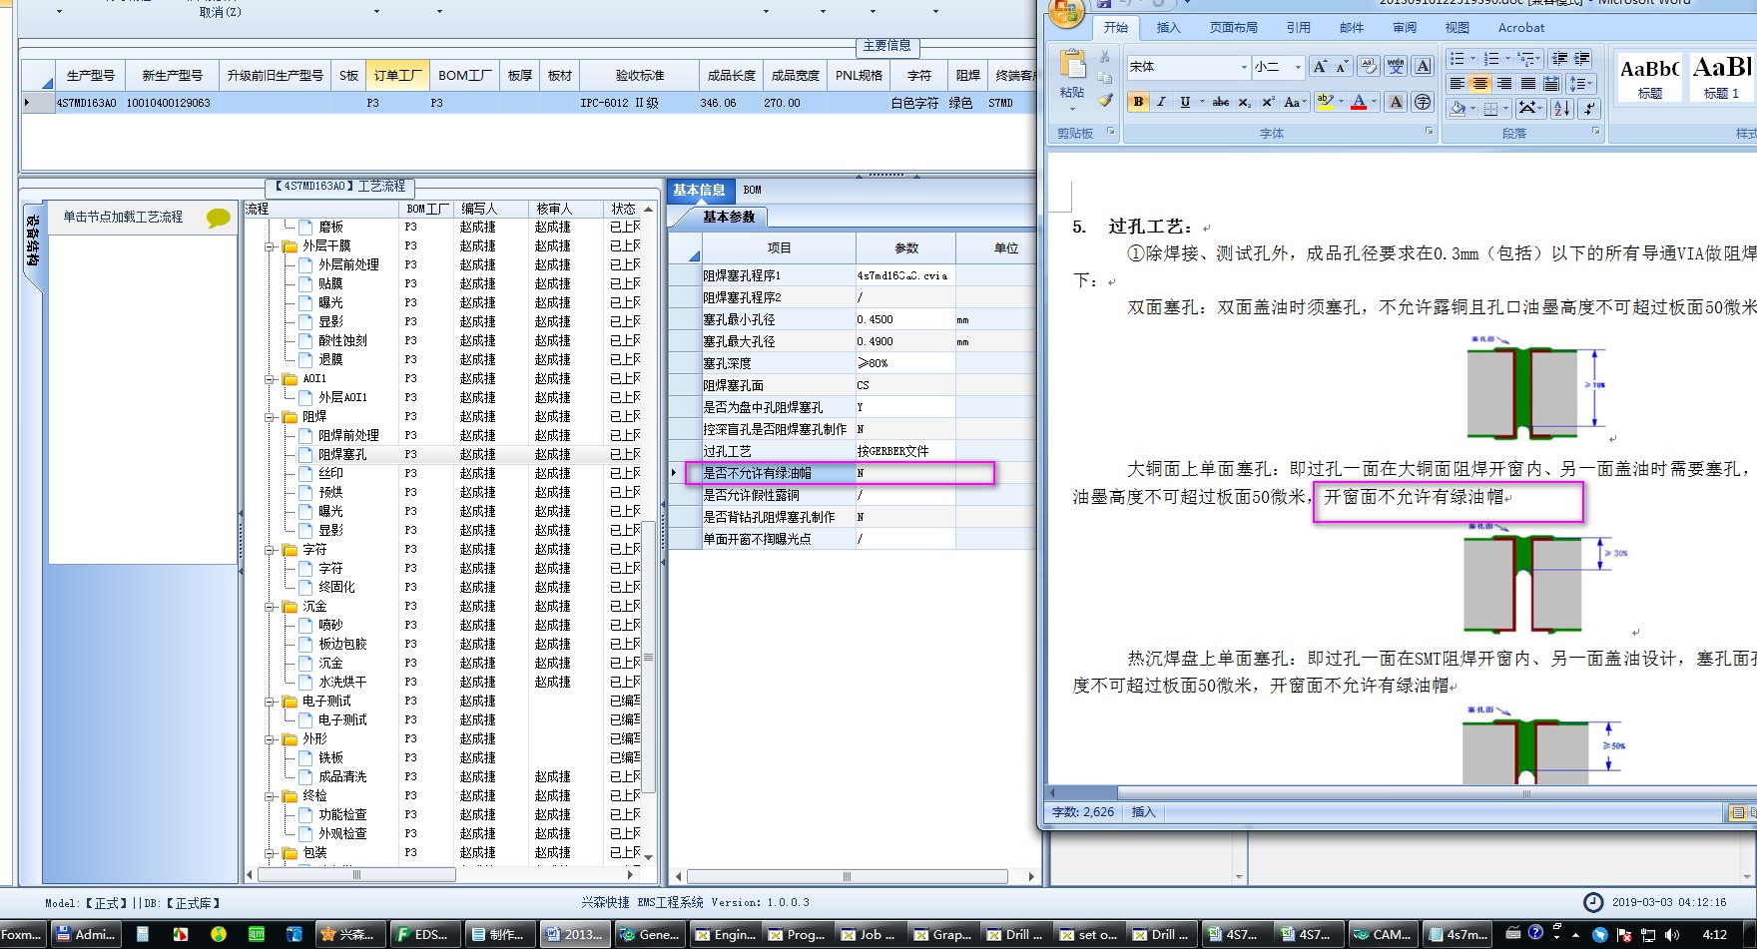Click the Enclose Characters icon
The width and height of the screenshot is (1757, 949).
(x=1423, y=102)
